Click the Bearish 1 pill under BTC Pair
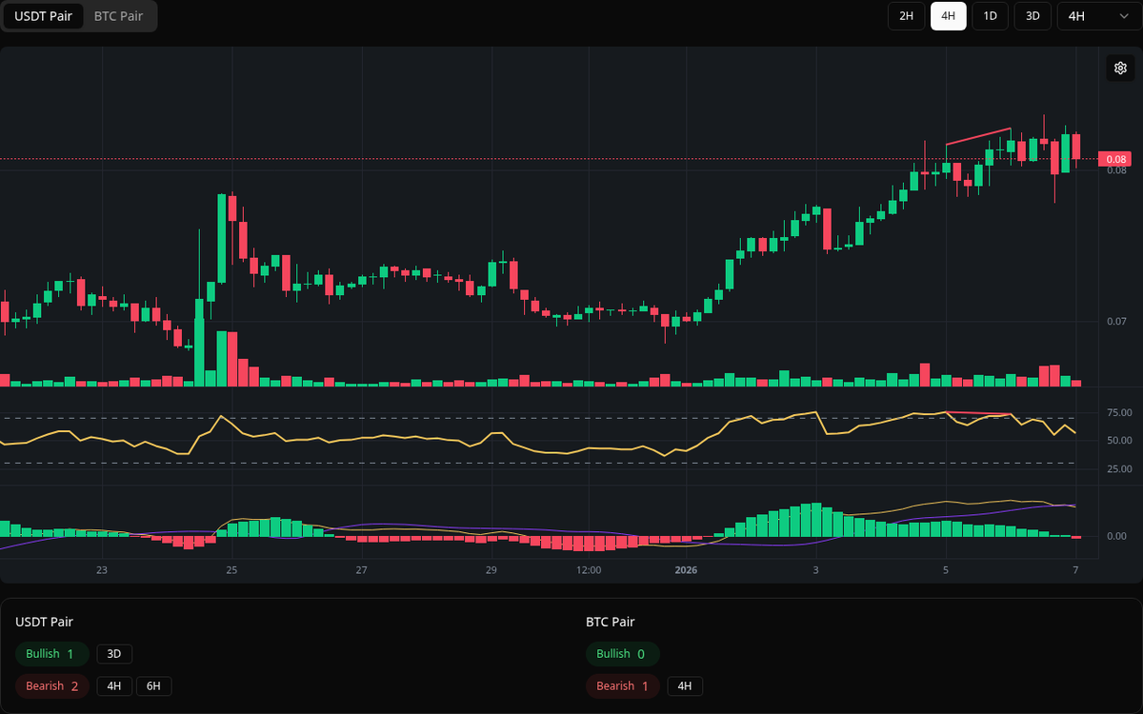 tap(622, 686)
